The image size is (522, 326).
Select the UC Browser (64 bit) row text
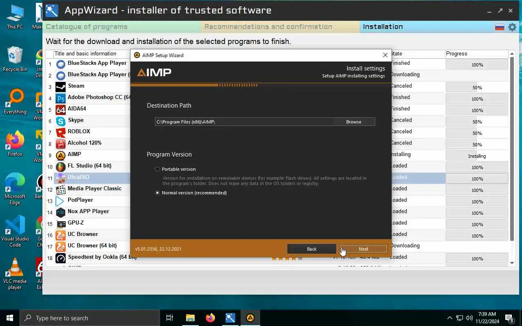point(92,245)
